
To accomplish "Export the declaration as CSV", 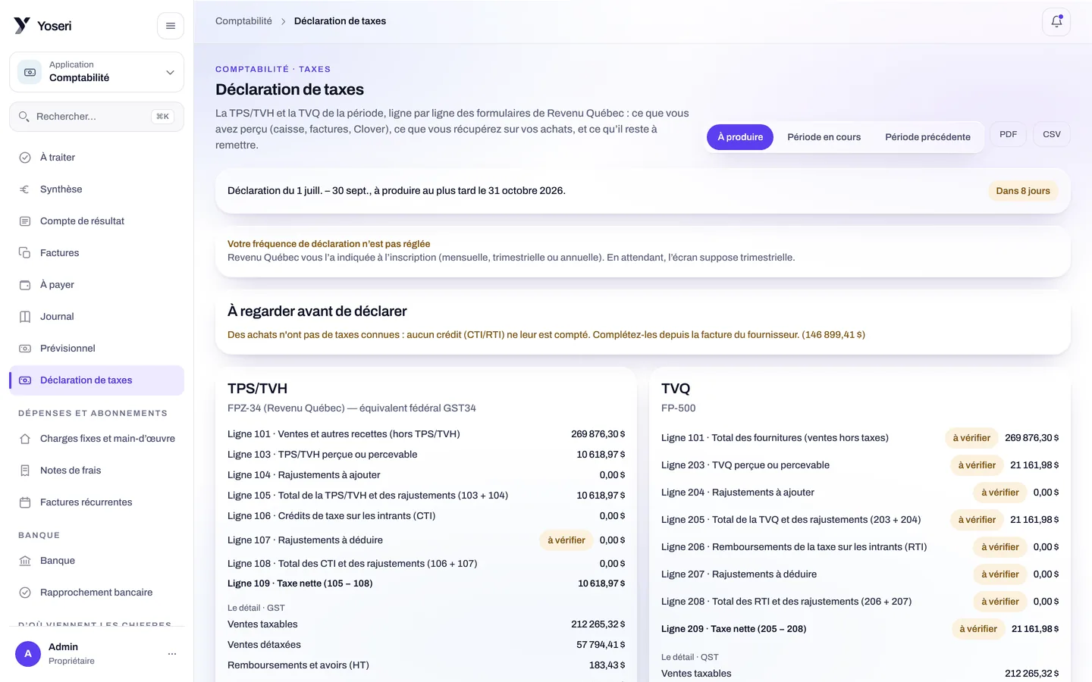I will pyautogui.click(x=1052, y=135).
